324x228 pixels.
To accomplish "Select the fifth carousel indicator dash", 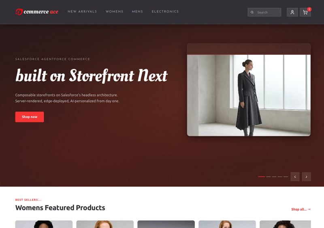I will point(286,177).
